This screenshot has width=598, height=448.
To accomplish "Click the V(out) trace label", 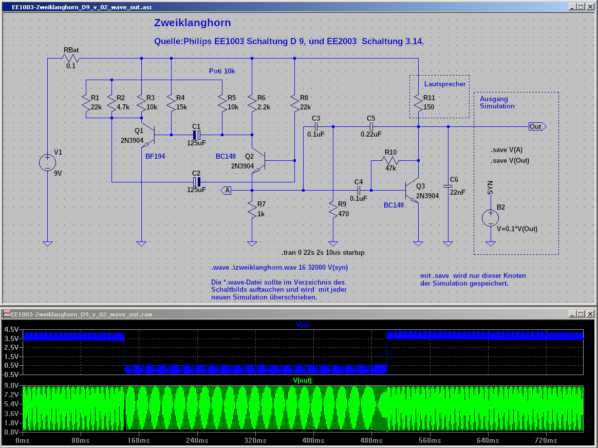I will [303, 381].
